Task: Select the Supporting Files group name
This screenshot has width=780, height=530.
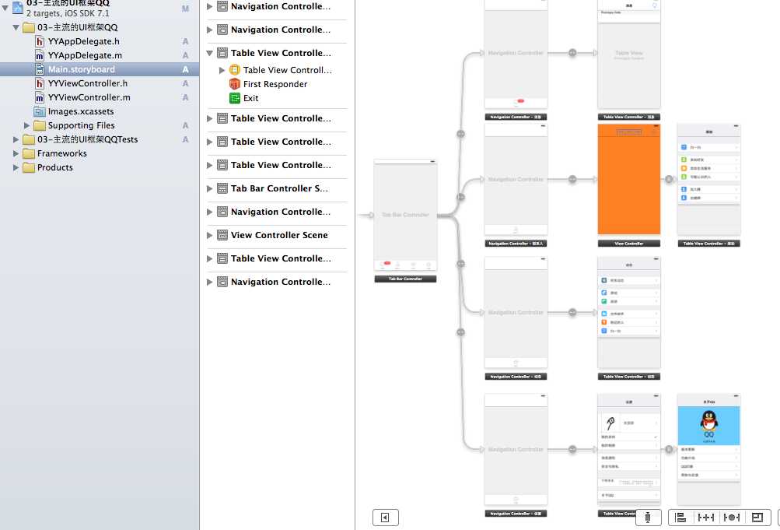Action: (81, 125)
